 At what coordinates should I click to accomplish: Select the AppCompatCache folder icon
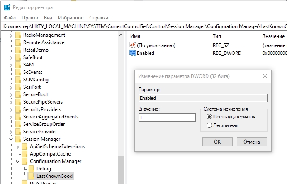[x=25, y=154]
